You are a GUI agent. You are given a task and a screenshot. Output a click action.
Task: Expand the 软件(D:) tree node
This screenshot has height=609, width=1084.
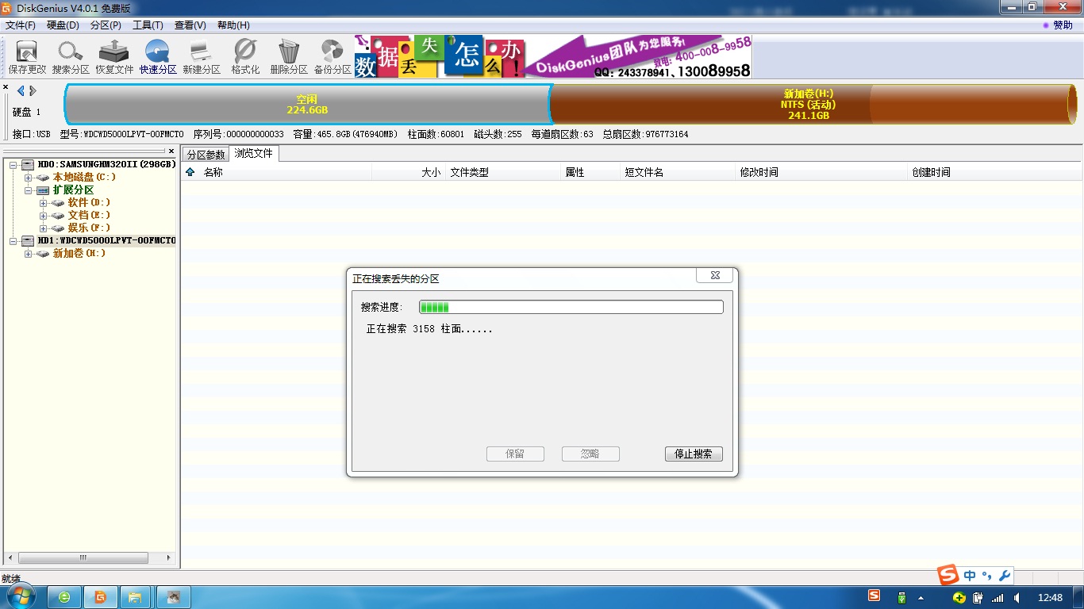pos(44,202)
